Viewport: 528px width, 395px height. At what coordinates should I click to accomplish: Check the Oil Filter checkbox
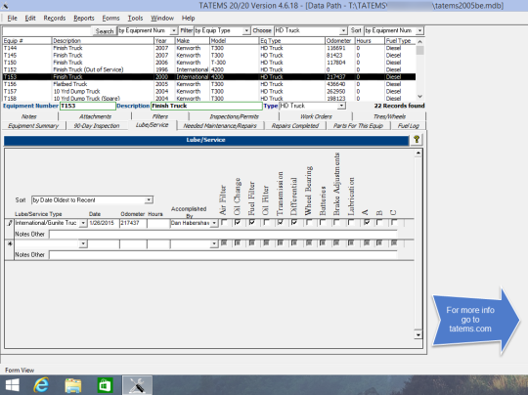pyautogui.click(x=266, y=223)
